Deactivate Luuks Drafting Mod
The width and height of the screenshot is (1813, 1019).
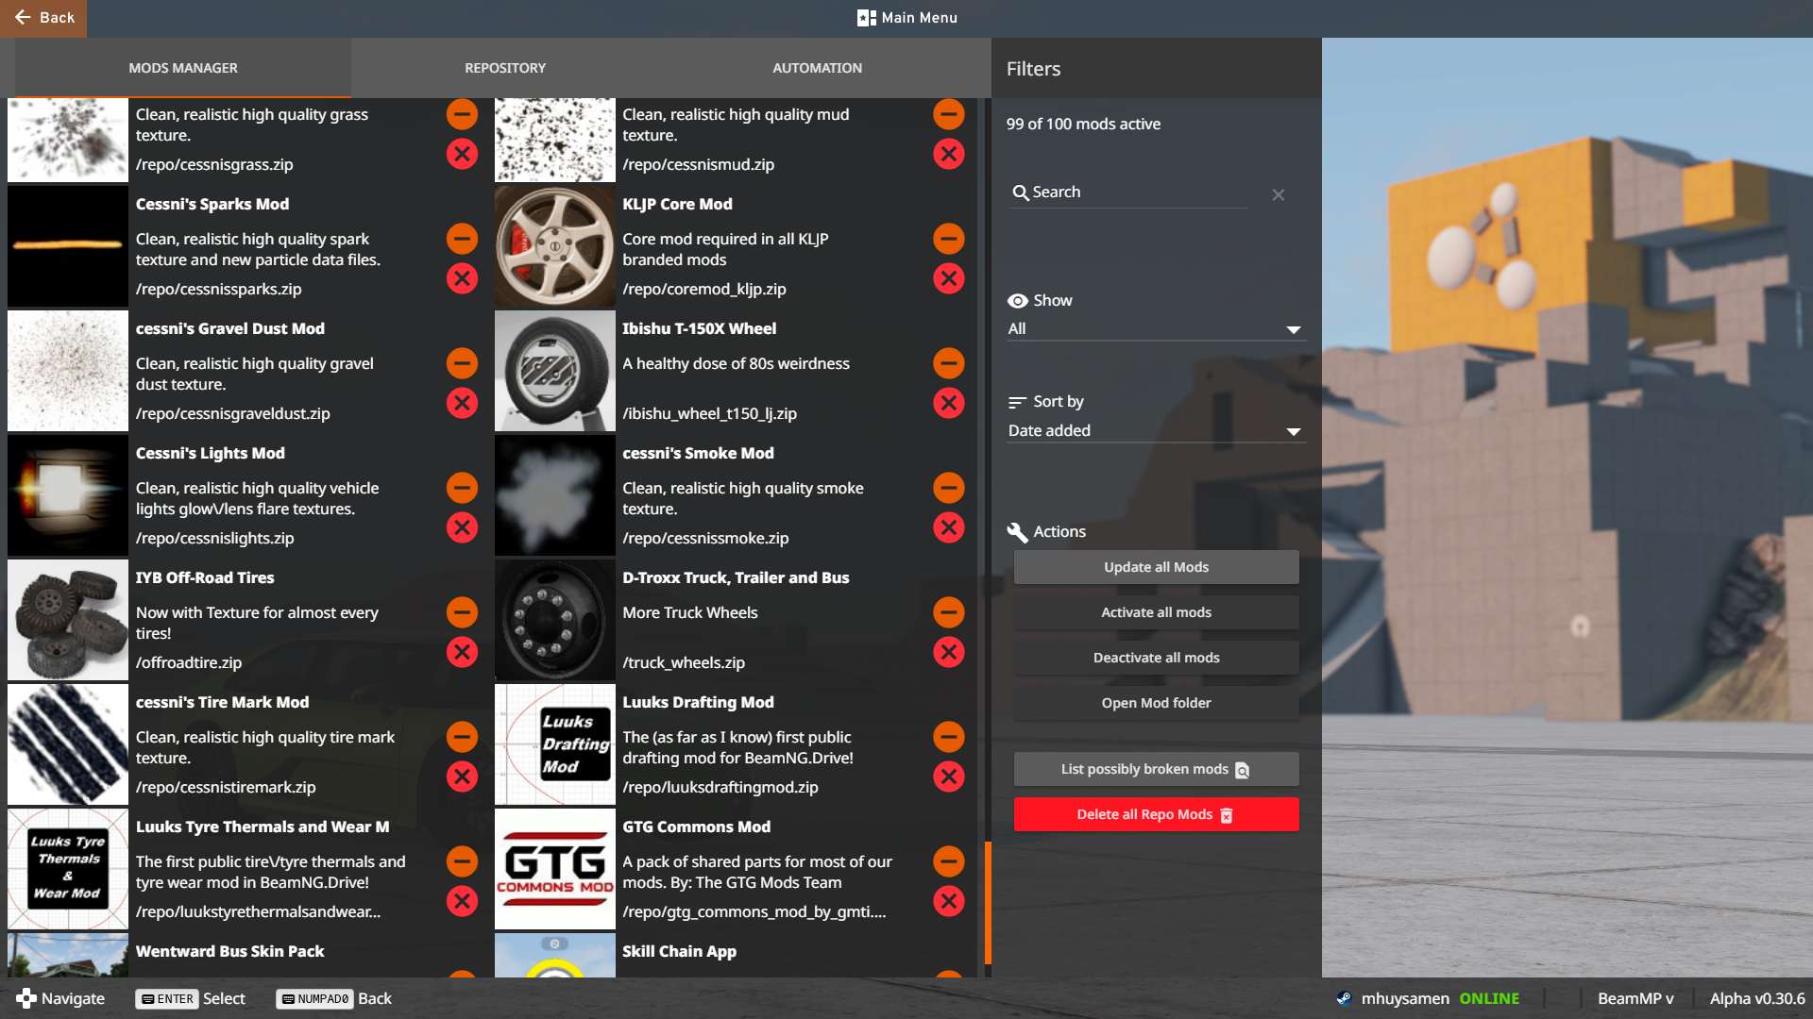click(x=949, y=737)
